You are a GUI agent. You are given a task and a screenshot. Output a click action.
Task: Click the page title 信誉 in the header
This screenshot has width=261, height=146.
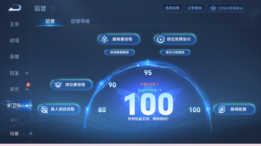coord(40,8)
